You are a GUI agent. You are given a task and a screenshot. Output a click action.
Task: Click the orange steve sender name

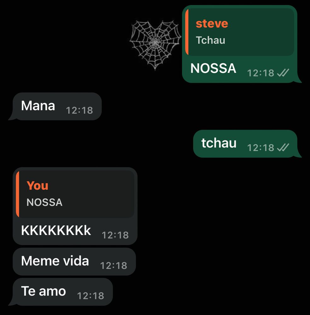coord(212,24)
